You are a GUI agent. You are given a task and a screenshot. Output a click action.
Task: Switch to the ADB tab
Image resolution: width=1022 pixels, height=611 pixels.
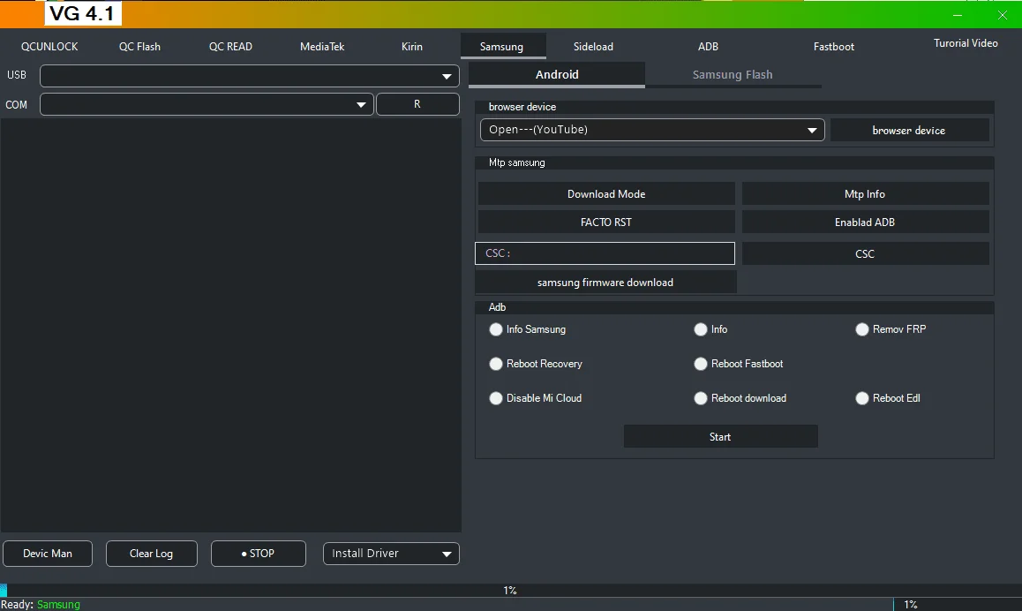(708, 46)
